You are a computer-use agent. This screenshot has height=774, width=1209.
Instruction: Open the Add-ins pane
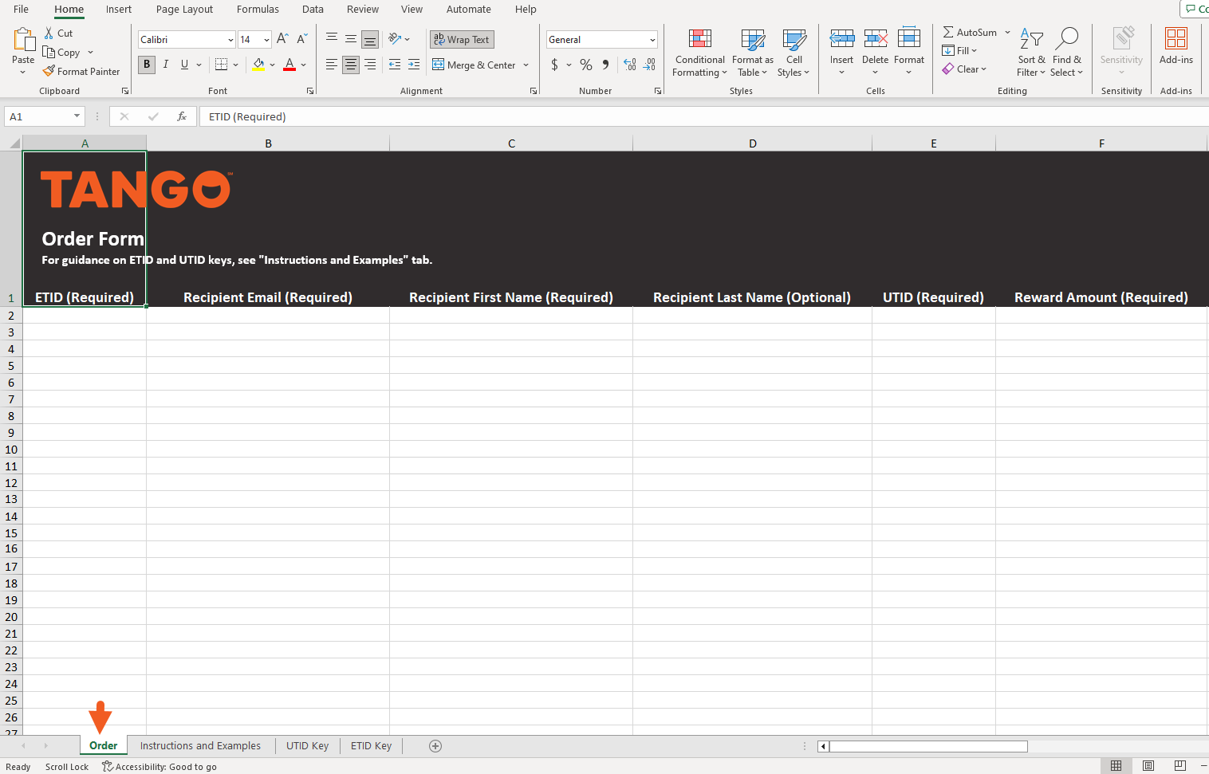[x=1176, y=46]
